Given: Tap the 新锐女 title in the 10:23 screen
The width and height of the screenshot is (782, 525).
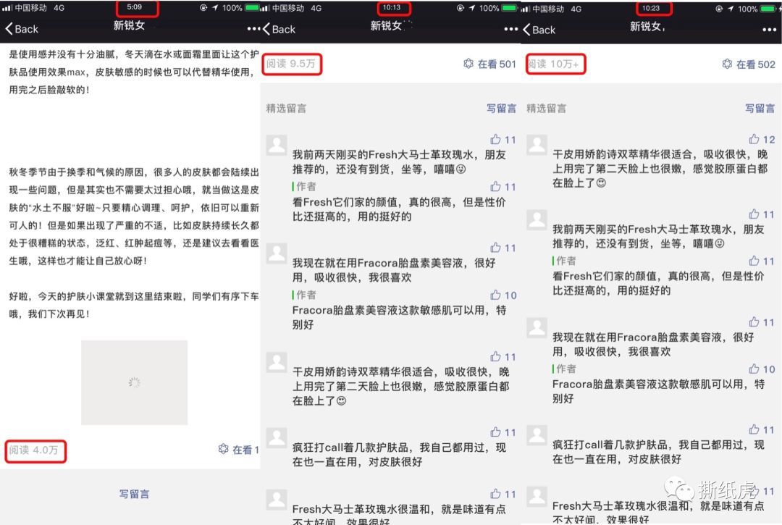Looking at the screenshot, I should coord(647,26).
